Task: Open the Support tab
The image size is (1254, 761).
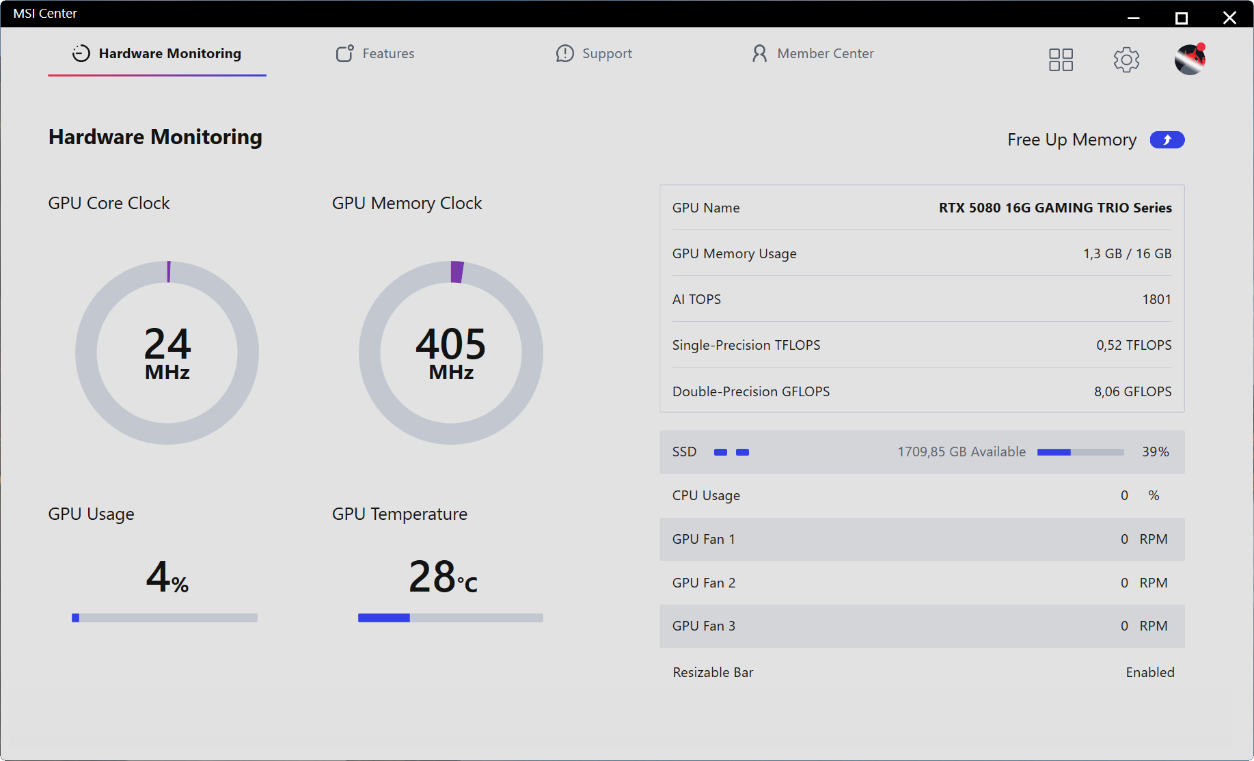Action: coord(594,53)
